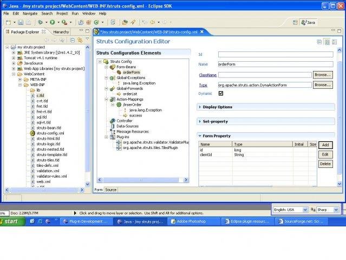Expand the JRE System Library node
The image size is (346, 260).
[14, 53]
